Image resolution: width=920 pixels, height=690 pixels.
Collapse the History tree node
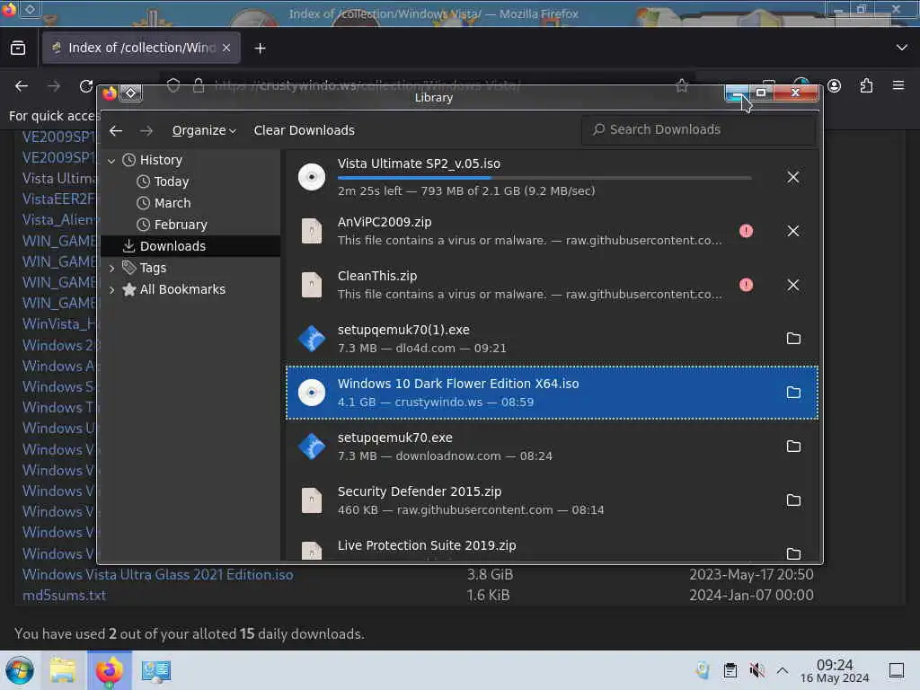111,160
